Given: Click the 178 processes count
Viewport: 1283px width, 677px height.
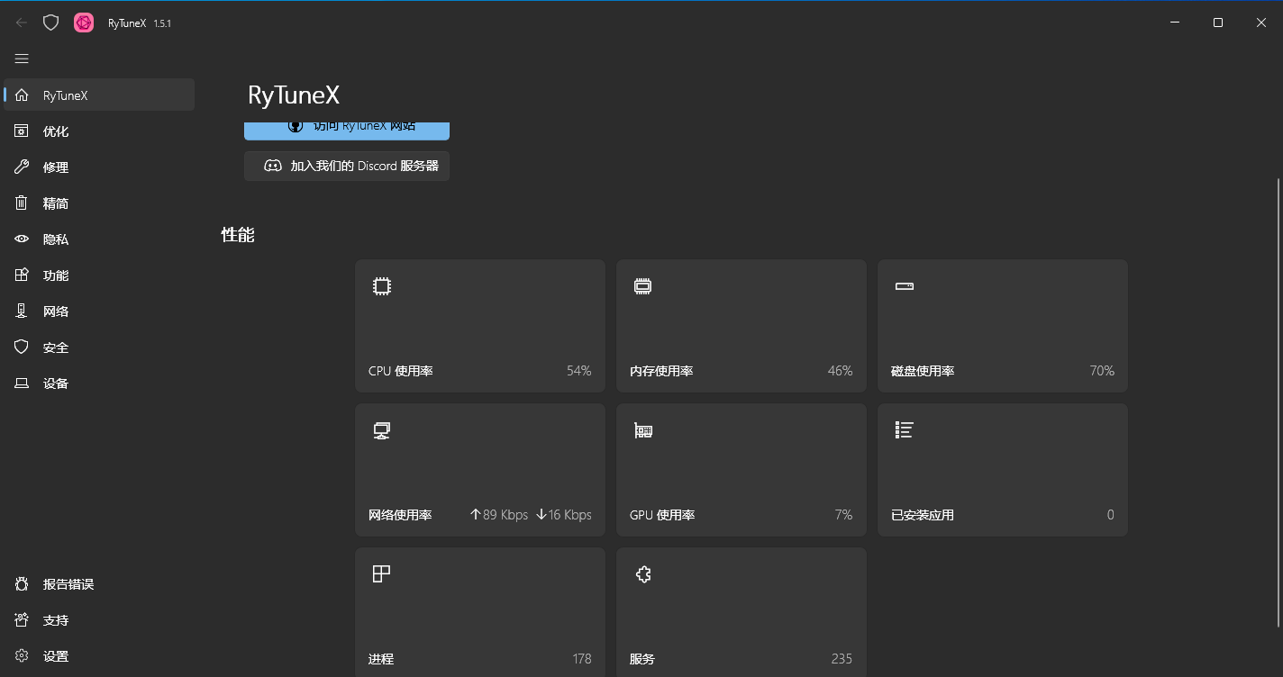Looking at the screenshot, I should 582,659.
